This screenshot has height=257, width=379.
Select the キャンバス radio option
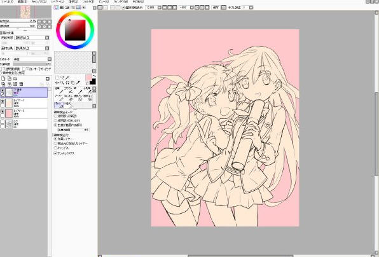(55, 148)
